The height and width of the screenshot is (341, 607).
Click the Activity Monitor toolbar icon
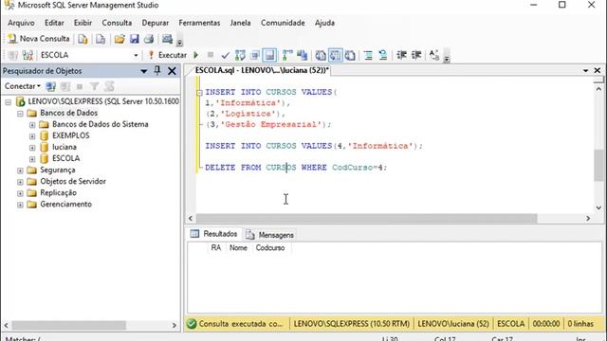pos(167,39)
